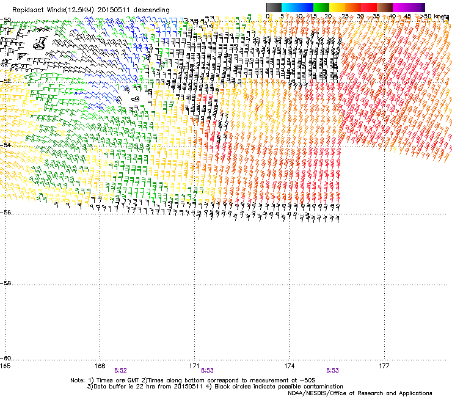Click the '40' legend scale label
Image resolution: width=452 pixels, height=397 pixels.
(x=392, y=16)
